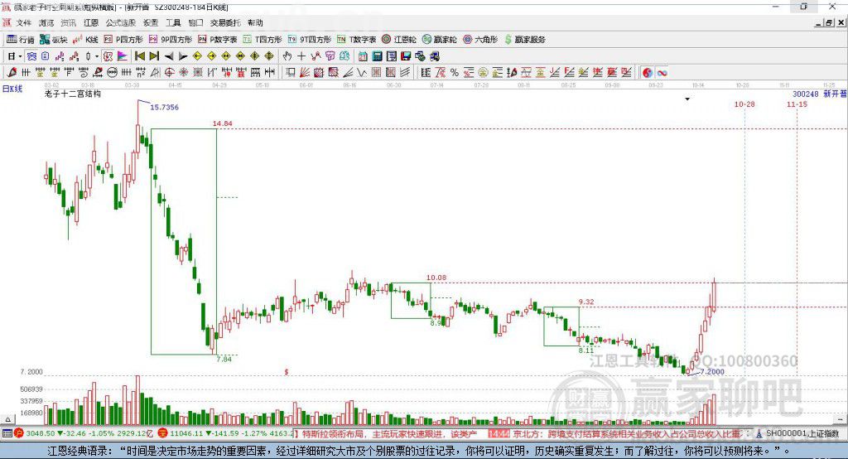848x459 pixels.
Task: Select the red fan lines tool
Action: 305,73
